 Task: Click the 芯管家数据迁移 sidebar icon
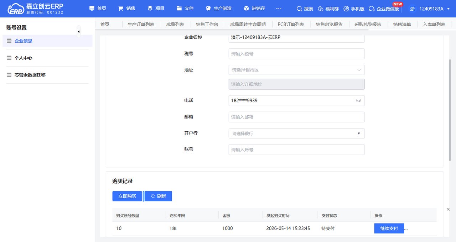coord(9,75)
